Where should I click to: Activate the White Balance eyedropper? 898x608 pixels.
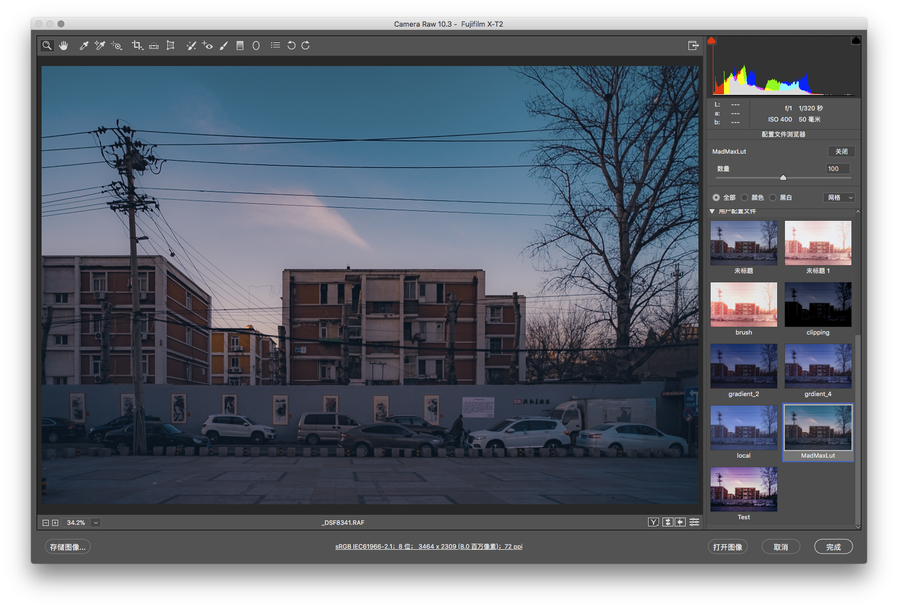tap(83, 45)
